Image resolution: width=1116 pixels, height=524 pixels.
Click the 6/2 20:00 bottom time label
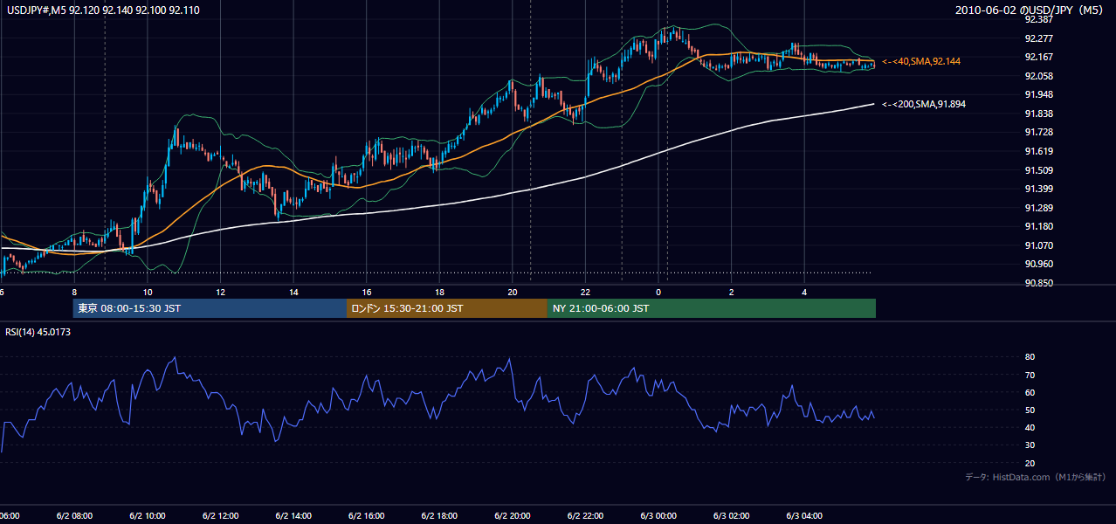[x=513, y=516]
